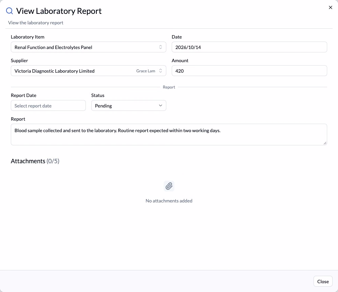Click the magnifier icon beside View Laboratory Report
This screenshot has width=338, height=292.
click(x=9, y=11)
